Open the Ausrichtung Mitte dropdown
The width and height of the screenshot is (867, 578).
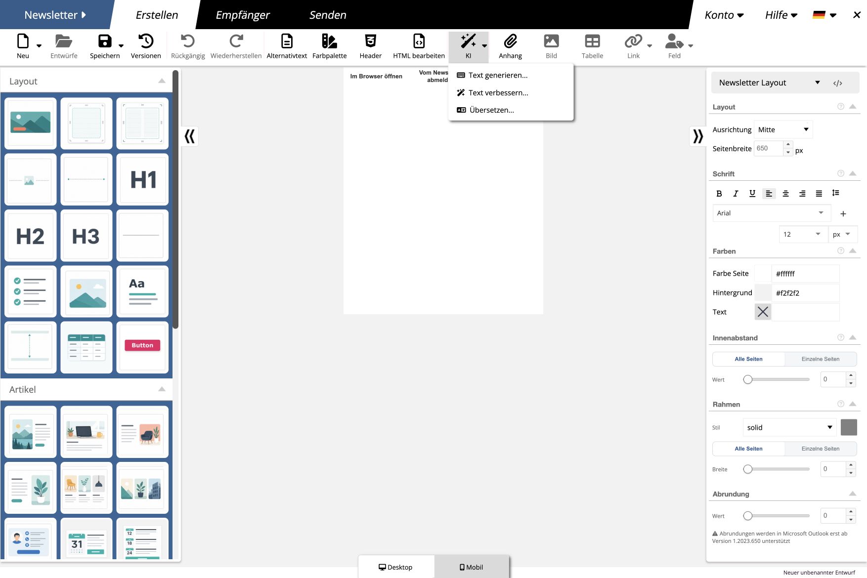(x=783, y=129)
